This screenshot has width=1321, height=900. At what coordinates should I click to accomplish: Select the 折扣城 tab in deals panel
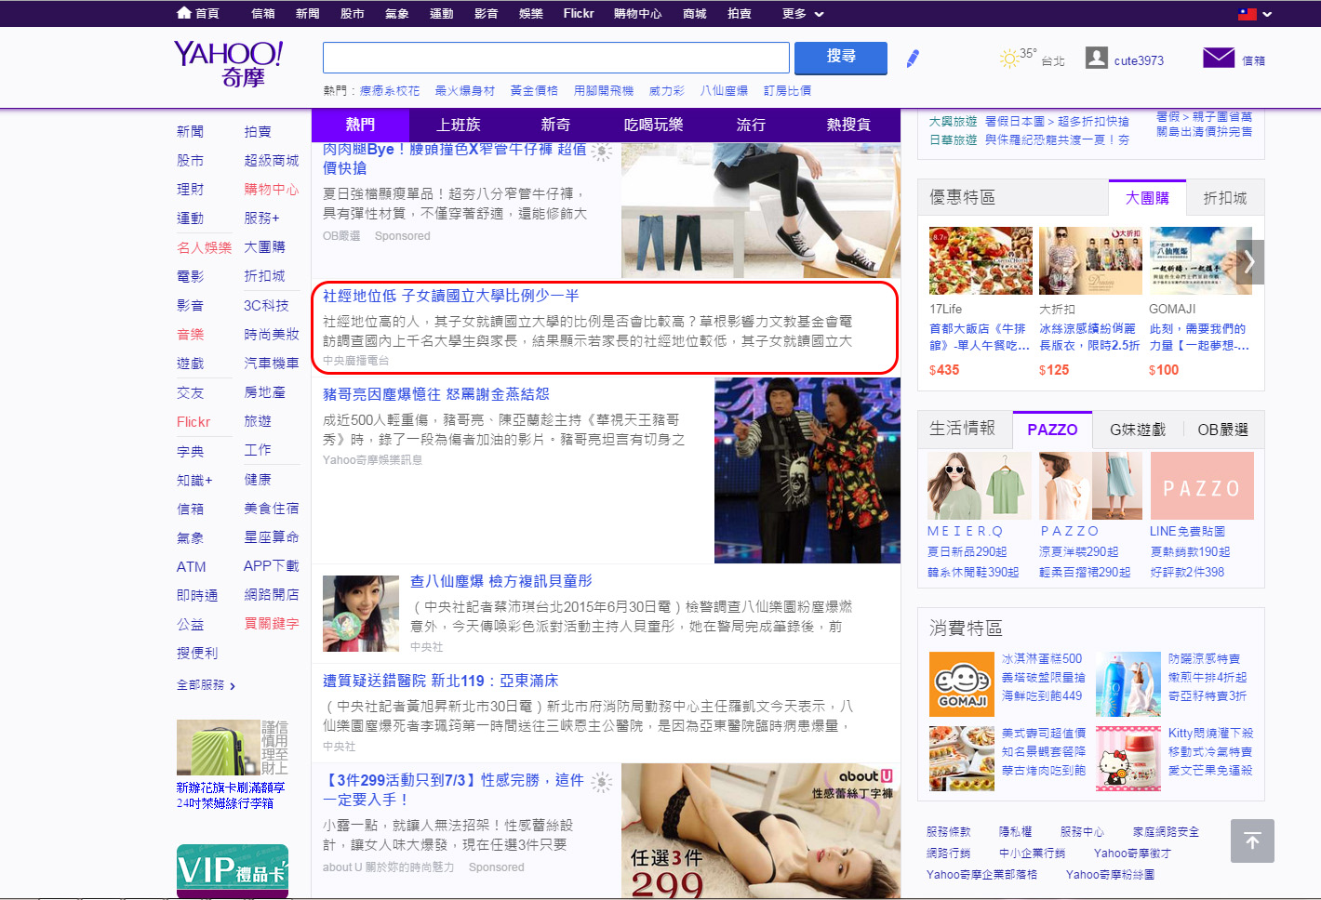1224,198
